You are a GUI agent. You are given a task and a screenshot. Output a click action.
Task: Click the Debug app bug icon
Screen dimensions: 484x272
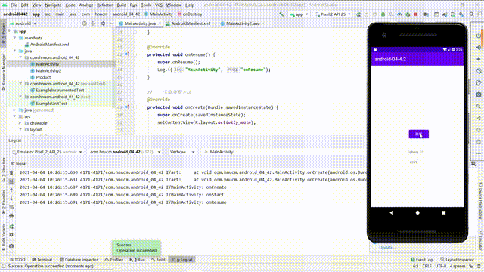click(x=383, y=14)
